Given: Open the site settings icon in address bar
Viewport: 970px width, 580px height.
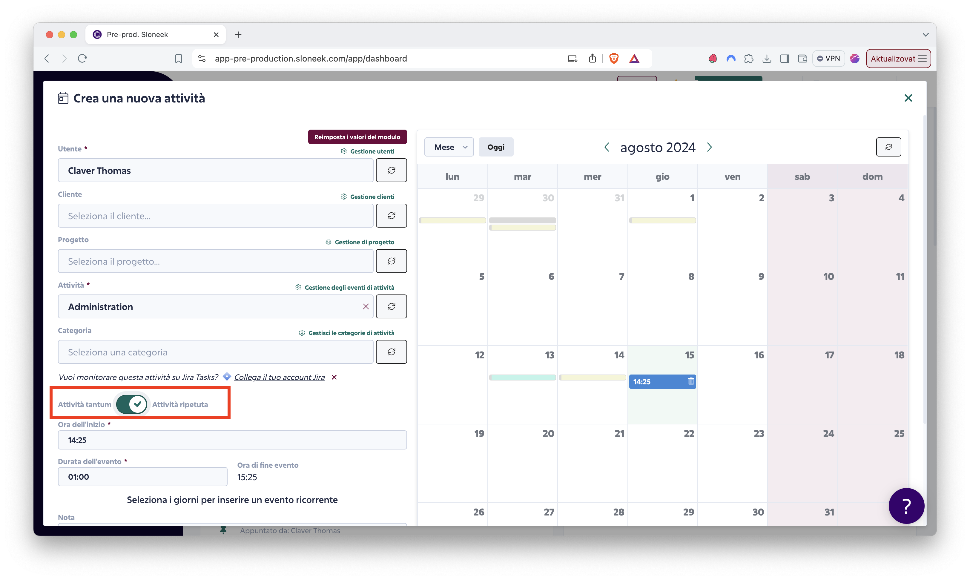Looking at the screenshot, I should coord(202,59).
